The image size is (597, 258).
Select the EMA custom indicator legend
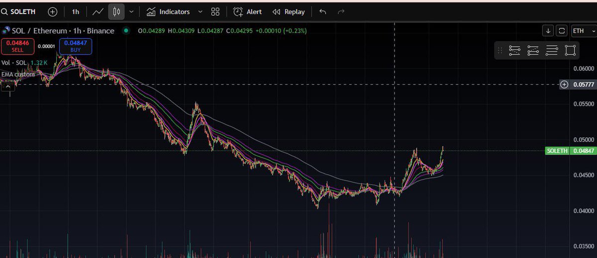pyautogui.click(x=18, y=74)
